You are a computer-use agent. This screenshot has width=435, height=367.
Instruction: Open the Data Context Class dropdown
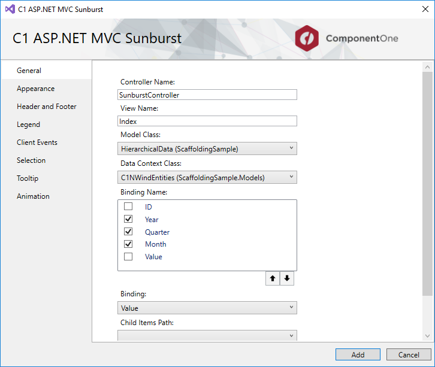click(207, 177)
